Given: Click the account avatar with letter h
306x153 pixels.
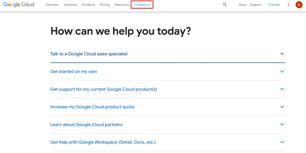Looking at the screenshot, I should click(299, 5).
